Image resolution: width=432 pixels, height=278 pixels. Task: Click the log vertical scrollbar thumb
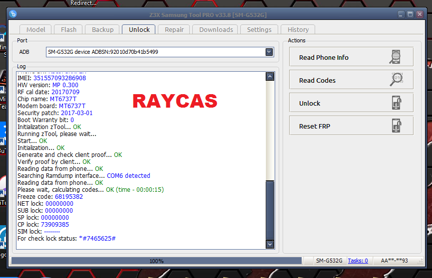[270, 210]
